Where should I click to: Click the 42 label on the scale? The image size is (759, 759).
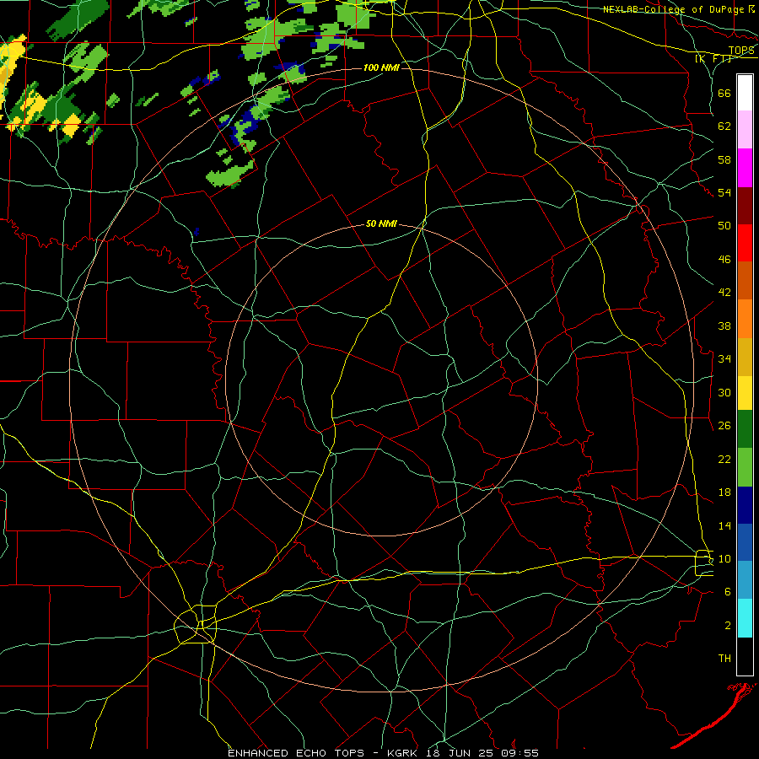(724, 293)
